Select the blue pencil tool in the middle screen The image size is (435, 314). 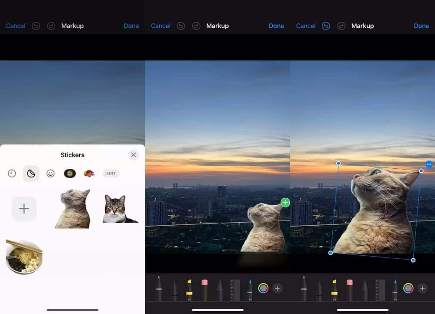click(x=250, y=290)
